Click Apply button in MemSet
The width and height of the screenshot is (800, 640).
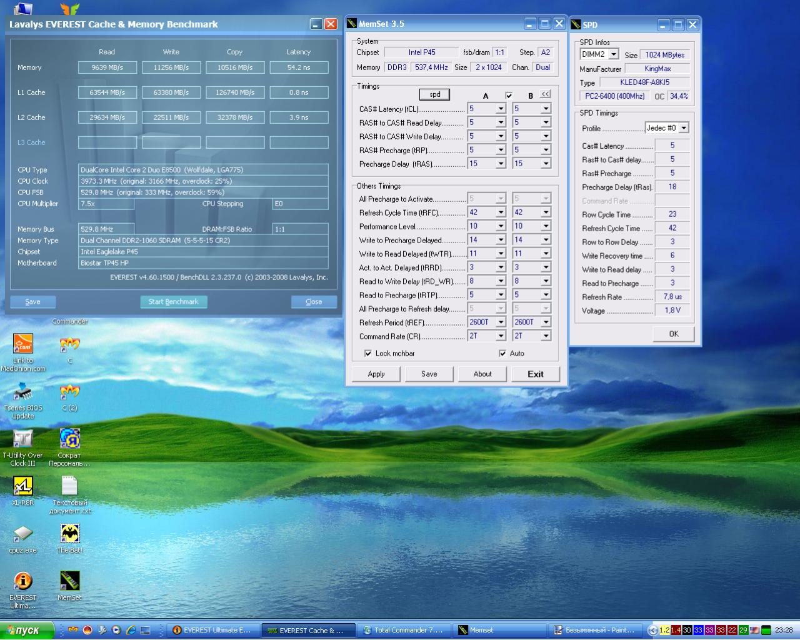(376, 374)
